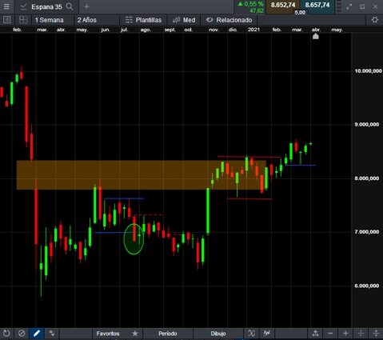Click the up-down arrows icon in bottom toolbar
383x340 pixels.
52,334
